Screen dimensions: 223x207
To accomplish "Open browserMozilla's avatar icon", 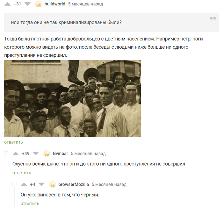I will pyautogui.click(x=52, y=184).
